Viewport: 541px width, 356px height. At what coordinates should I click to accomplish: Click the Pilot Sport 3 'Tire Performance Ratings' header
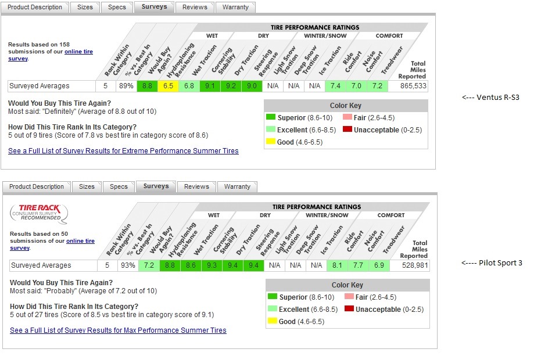(316, 207)
